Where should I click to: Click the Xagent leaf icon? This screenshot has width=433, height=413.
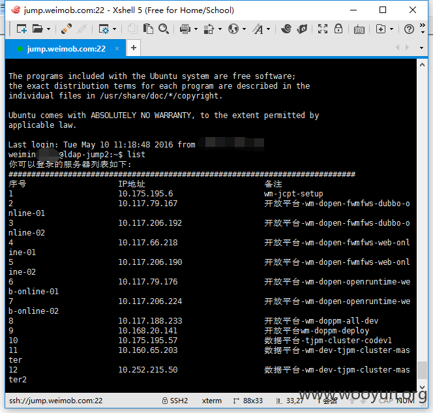point(302,29)
